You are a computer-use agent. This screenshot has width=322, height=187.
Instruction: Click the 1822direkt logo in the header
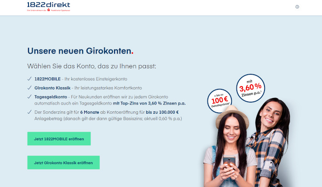pyautogui.click(x=48, y=7)
